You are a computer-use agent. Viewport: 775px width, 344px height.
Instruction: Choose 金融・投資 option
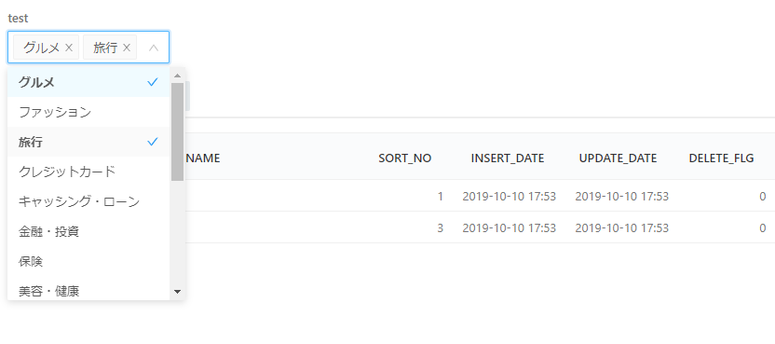click(x=89, y=231)
